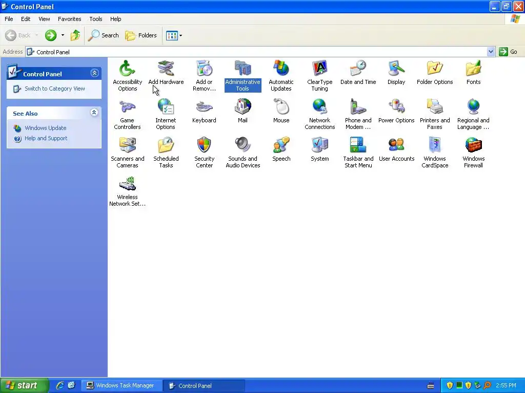Open Add or Remove Programs icon
The image size is (525, 393).
click(204, 69)
